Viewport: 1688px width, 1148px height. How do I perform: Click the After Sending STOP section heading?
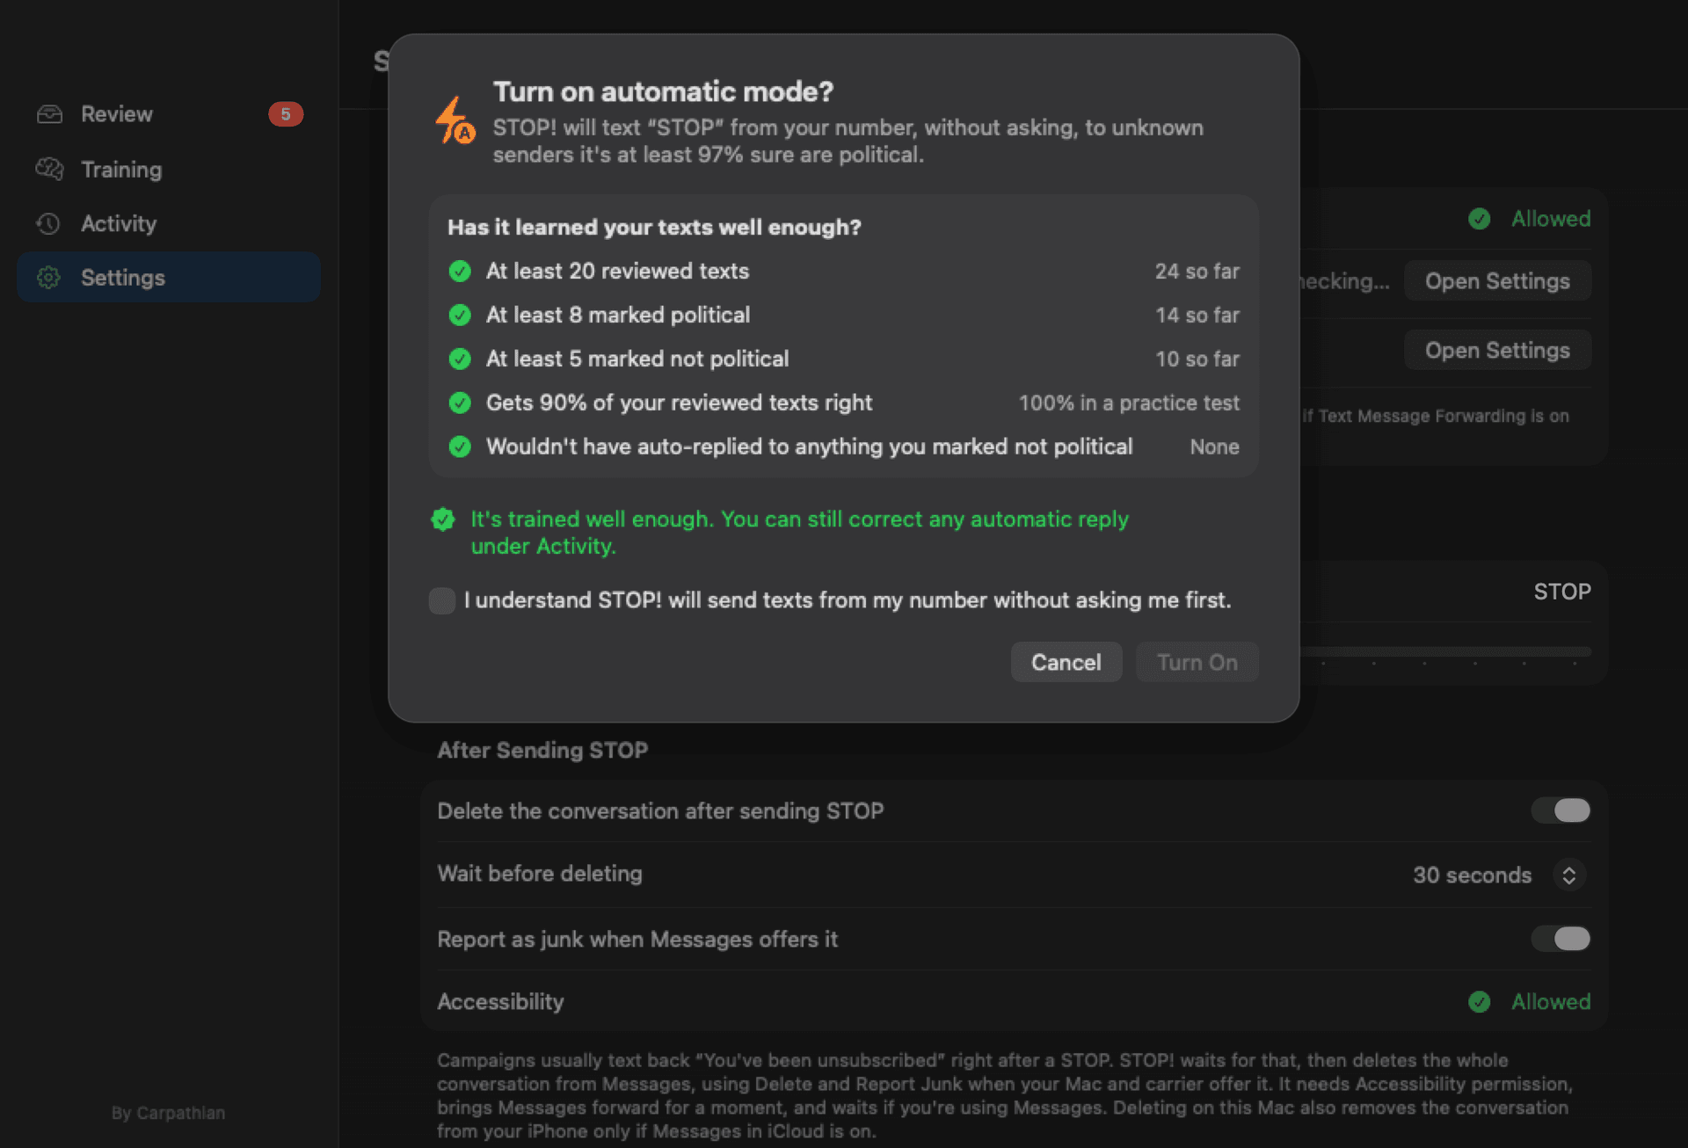[x=542, y=750]
